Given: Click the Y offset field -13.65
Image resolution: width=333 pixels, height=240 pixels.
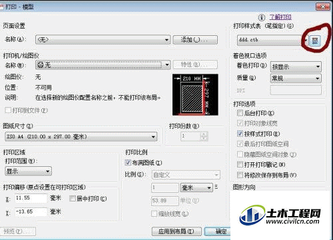Looking at the screenshot, I should click(31, 211).
